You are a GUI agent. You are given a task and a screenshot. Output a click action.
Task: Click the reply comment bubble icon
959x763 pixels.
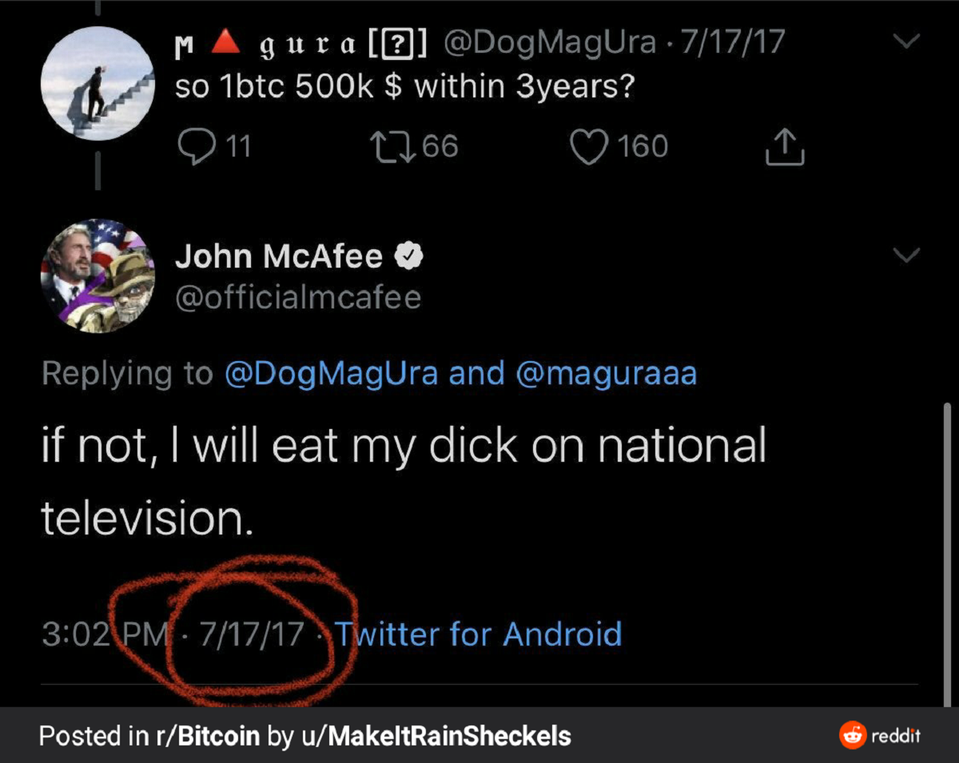click(192, 146)
